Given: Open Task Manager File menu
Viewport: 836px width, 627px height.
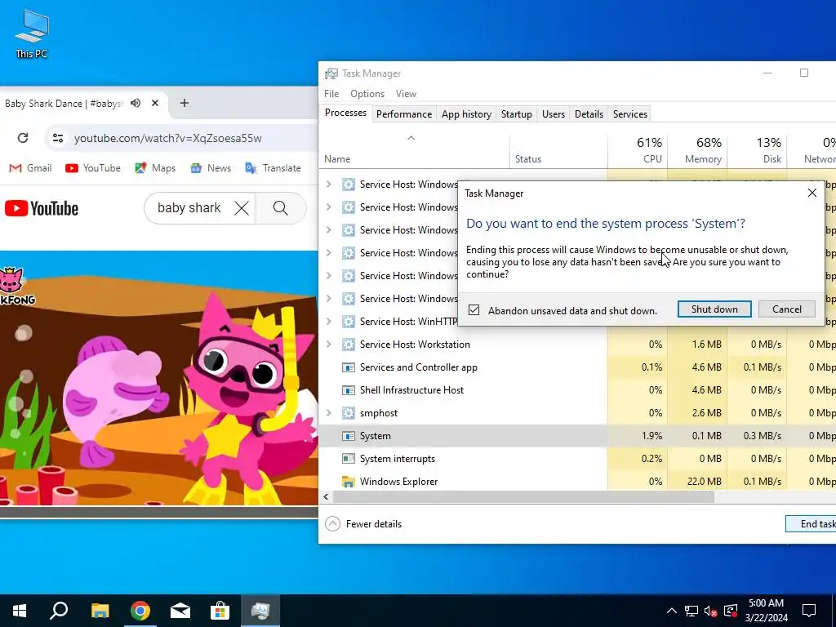Looking at the screenshot, I should [331, 93].
